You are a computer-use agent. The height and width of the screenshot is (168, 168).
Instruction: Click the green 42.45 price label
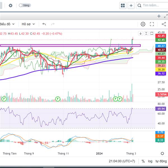pos(161,40)
